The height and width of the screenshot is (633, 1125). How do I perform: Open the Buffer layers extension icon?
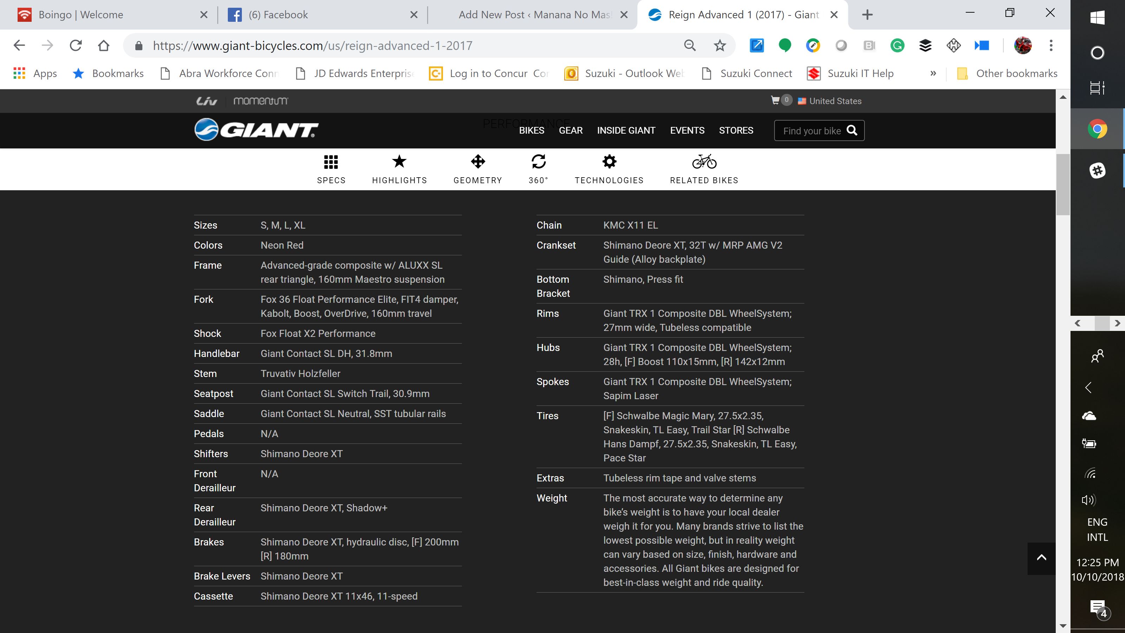[x=925, y=45]
